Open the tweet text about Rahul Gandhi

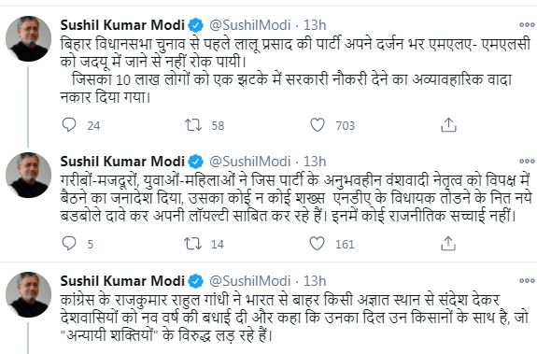tap(294, 318)
